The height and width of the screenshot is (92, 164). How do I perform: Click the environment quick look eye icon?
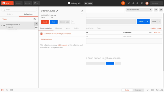(156, 10)
